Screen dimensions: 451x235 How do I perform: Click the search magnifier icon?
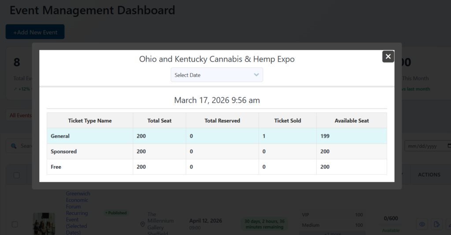pyautogui.click(x=14, y=146)
